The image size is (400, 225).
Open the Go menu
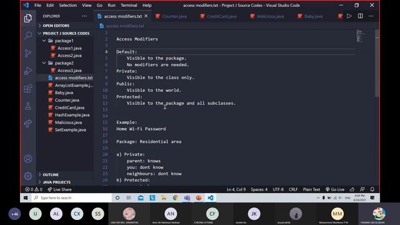coord(99,5)
